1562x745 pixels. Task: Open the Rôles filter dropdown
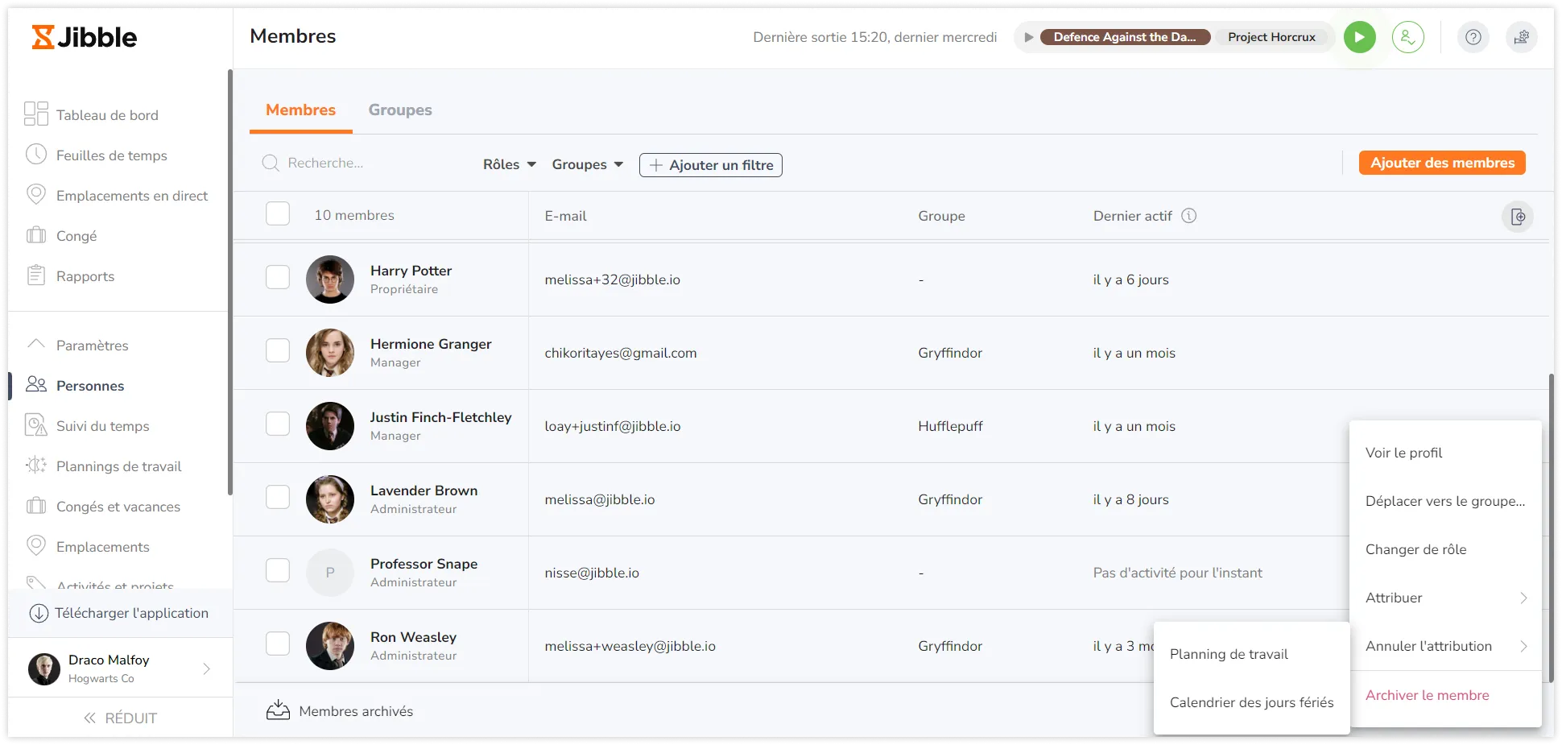pos(509,164)
